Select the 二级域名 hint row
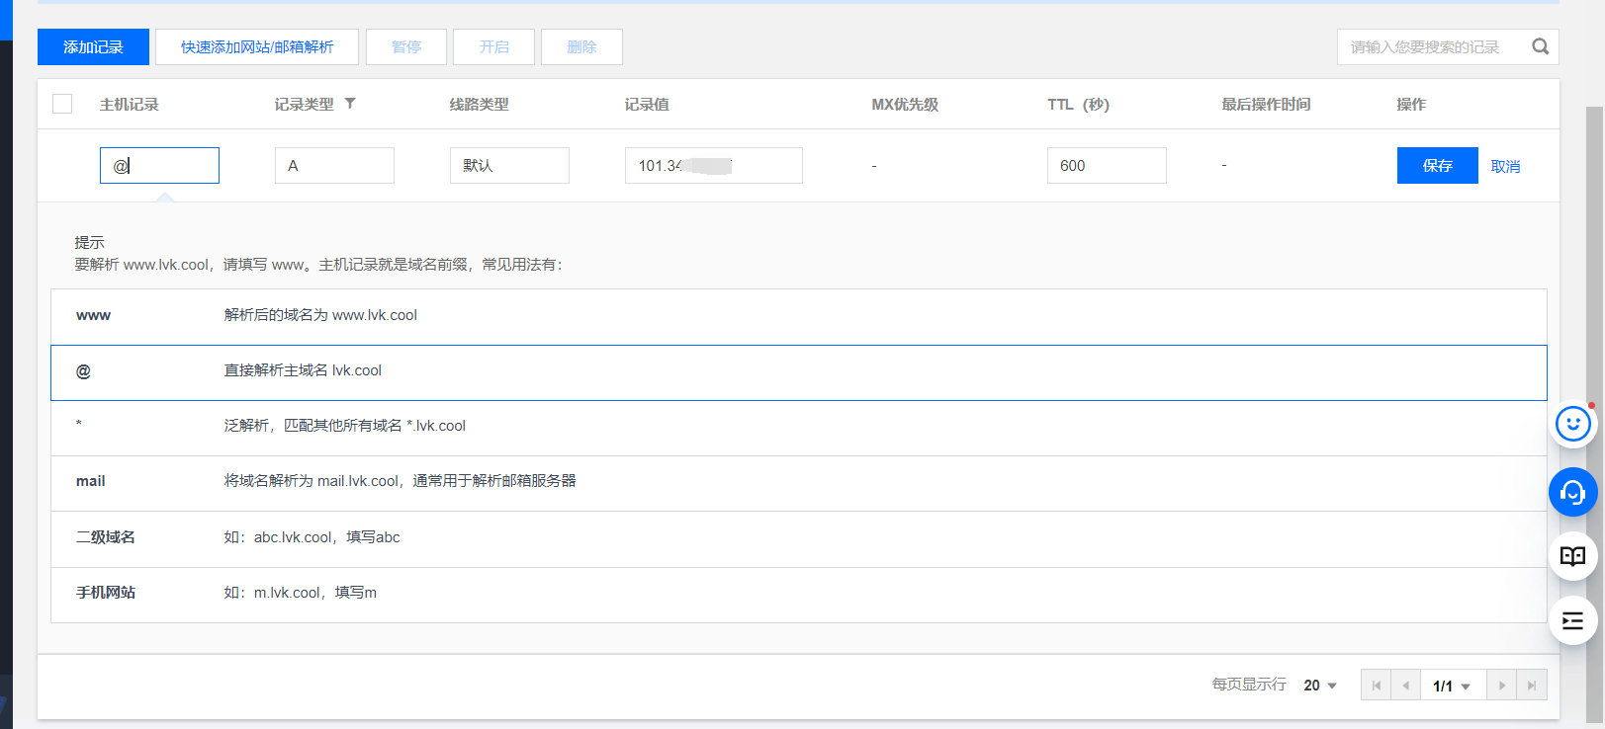The height and width of the screenshot is (729, 1605). pyautogui.click(x=799, y=539)
